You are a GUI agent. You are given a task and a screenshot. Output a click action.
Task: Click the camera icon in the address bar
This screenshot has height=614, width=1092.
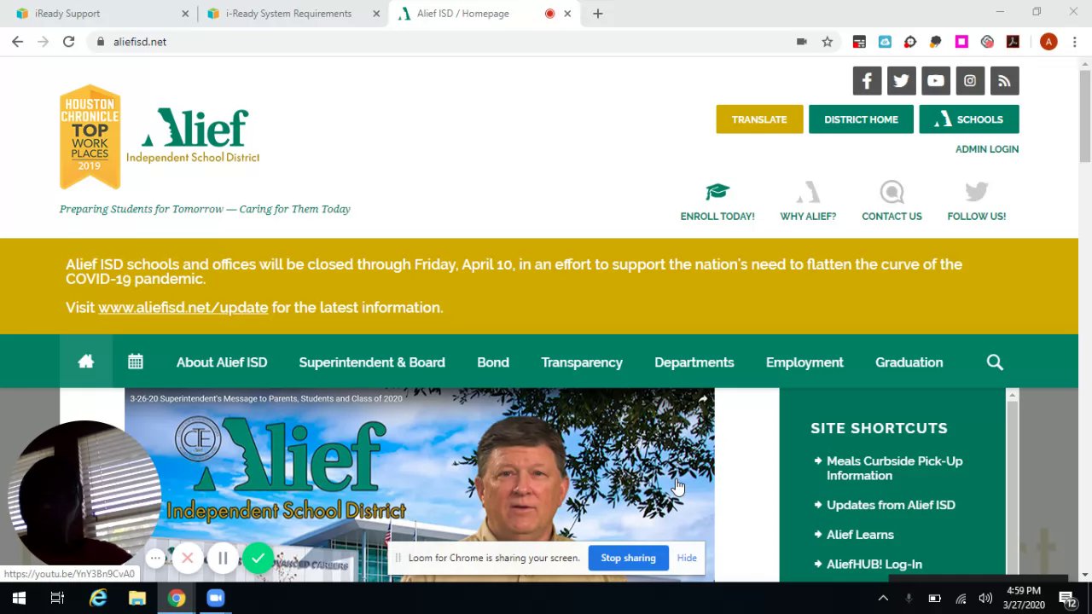[801, 41]
